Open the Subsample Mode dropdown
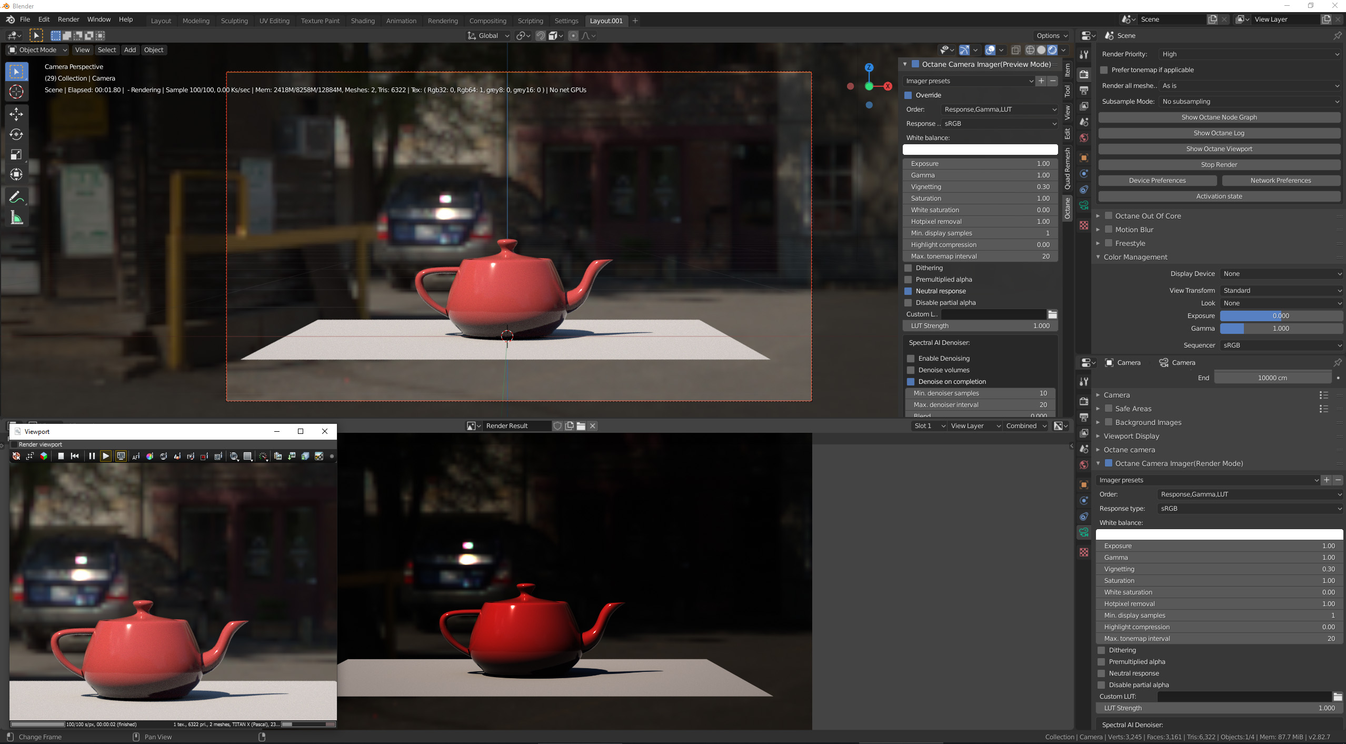 pos(1250,102)
